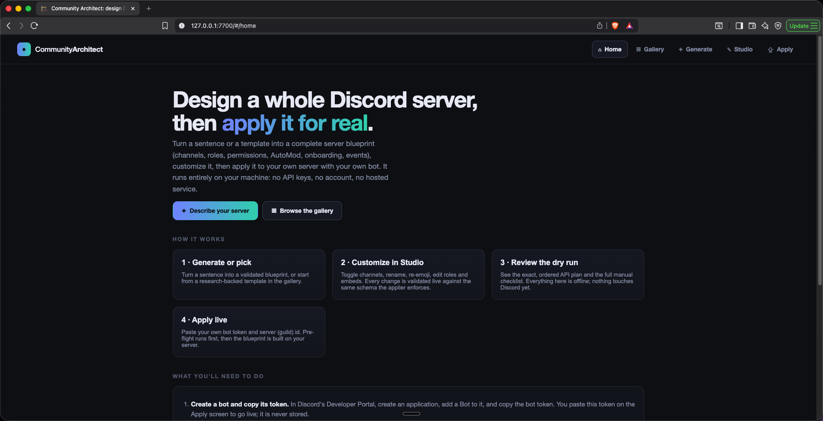The height and width of the screenshot is (421, 823).
Task: Click the bookmark icon
Action: (165, 26)
